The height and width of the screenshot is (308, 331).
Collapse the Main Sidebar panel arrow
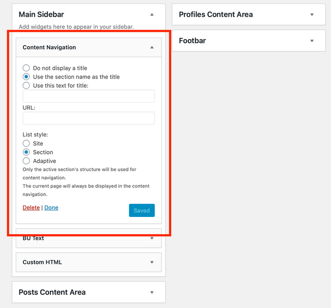tap(152, 15)
